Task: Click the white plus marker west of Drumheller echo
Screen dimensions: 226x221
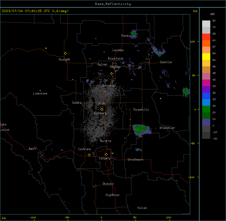Action: 160,98
